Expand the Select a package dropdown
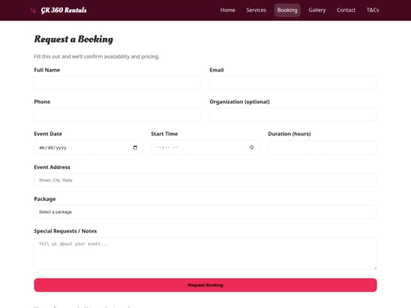Viewport: 411px width, 308px height. tap(205, 212)
